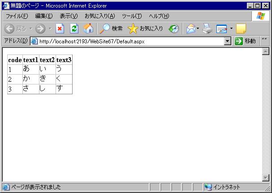
Task: Click the IE page icon in address bar
Action: pyautogui.click(x=35, y=41)
